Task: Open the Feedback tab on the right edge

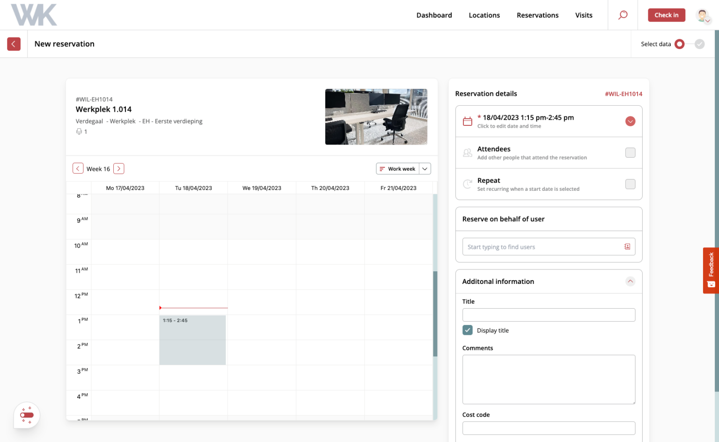Action: pyautogui.click(x=711, y=270)
